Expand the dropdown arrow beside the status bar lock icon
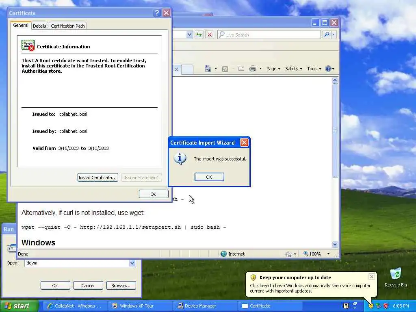This screenshot has height=312, width=416. click(x=295, y=254)
